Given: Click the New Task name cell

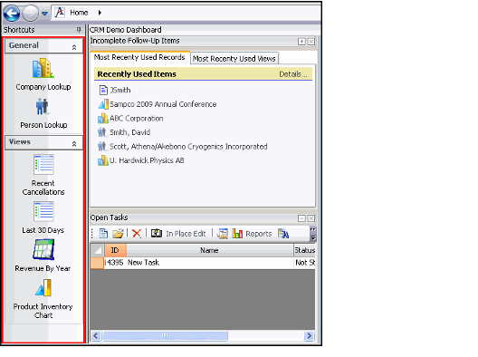Looking at the screenshot, I should (210, 263).
